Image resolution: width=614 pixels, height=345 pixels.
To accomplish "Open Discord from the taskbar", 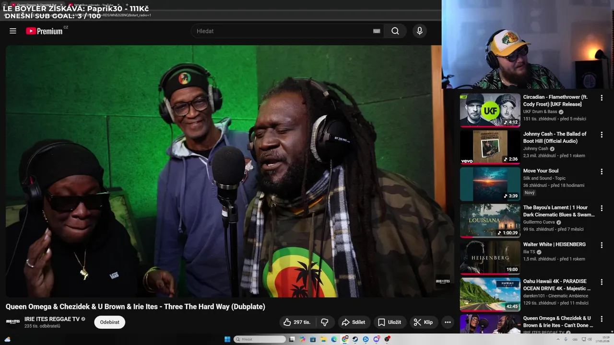I will coord(377,339).
